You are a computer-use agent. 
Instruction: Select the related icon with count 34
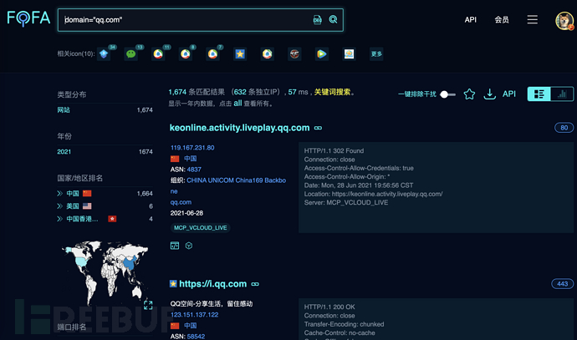click(x=104, y=54)
